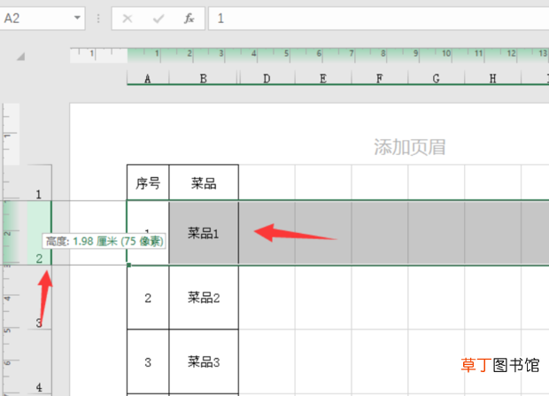Cancel formula entry with the X icon
Screen dimensions: 549x396
[128, 19]
